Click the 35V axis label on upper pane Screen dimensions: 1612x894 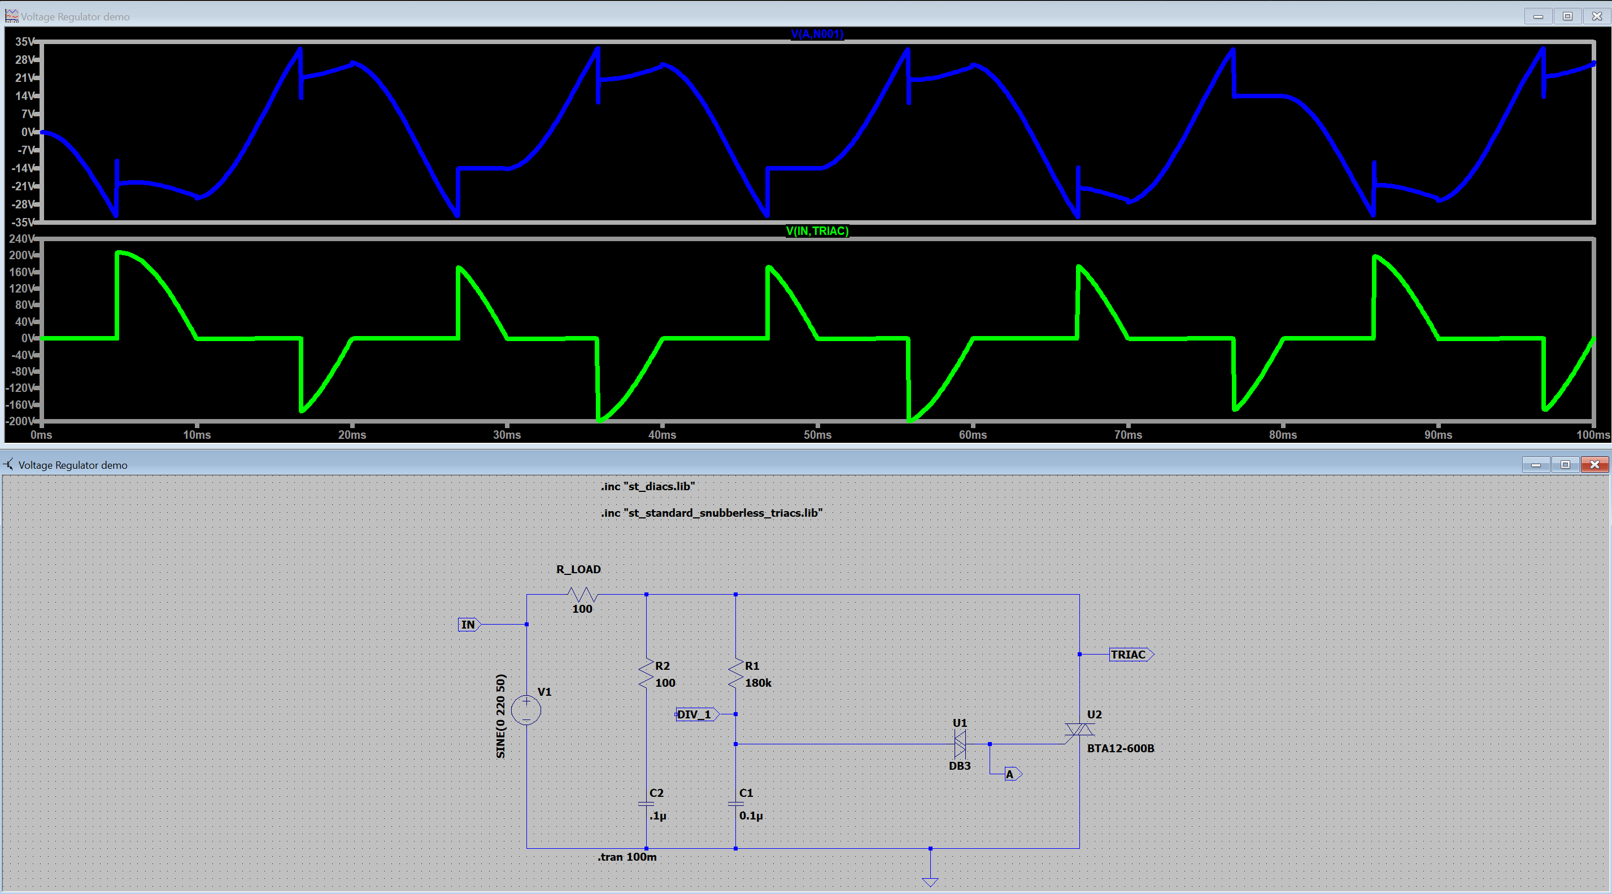[x=24, y=42]
